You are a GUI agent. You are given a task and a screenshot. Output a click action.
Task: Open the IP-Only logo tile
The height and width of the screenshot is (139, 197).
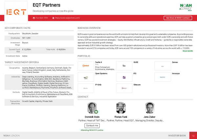(85, 89)
